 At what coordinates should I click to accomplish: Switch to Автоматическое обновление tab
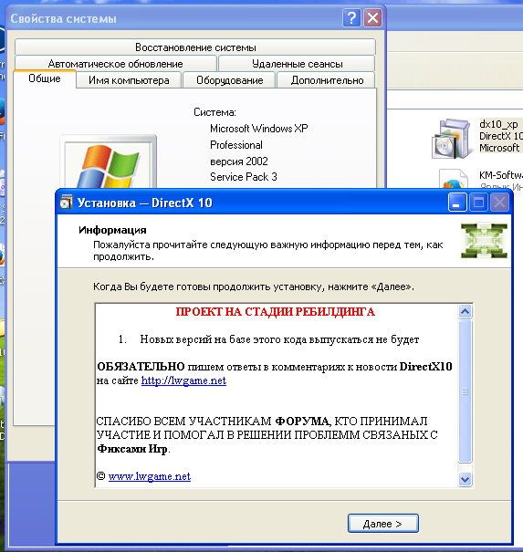(x=116, y=64)
